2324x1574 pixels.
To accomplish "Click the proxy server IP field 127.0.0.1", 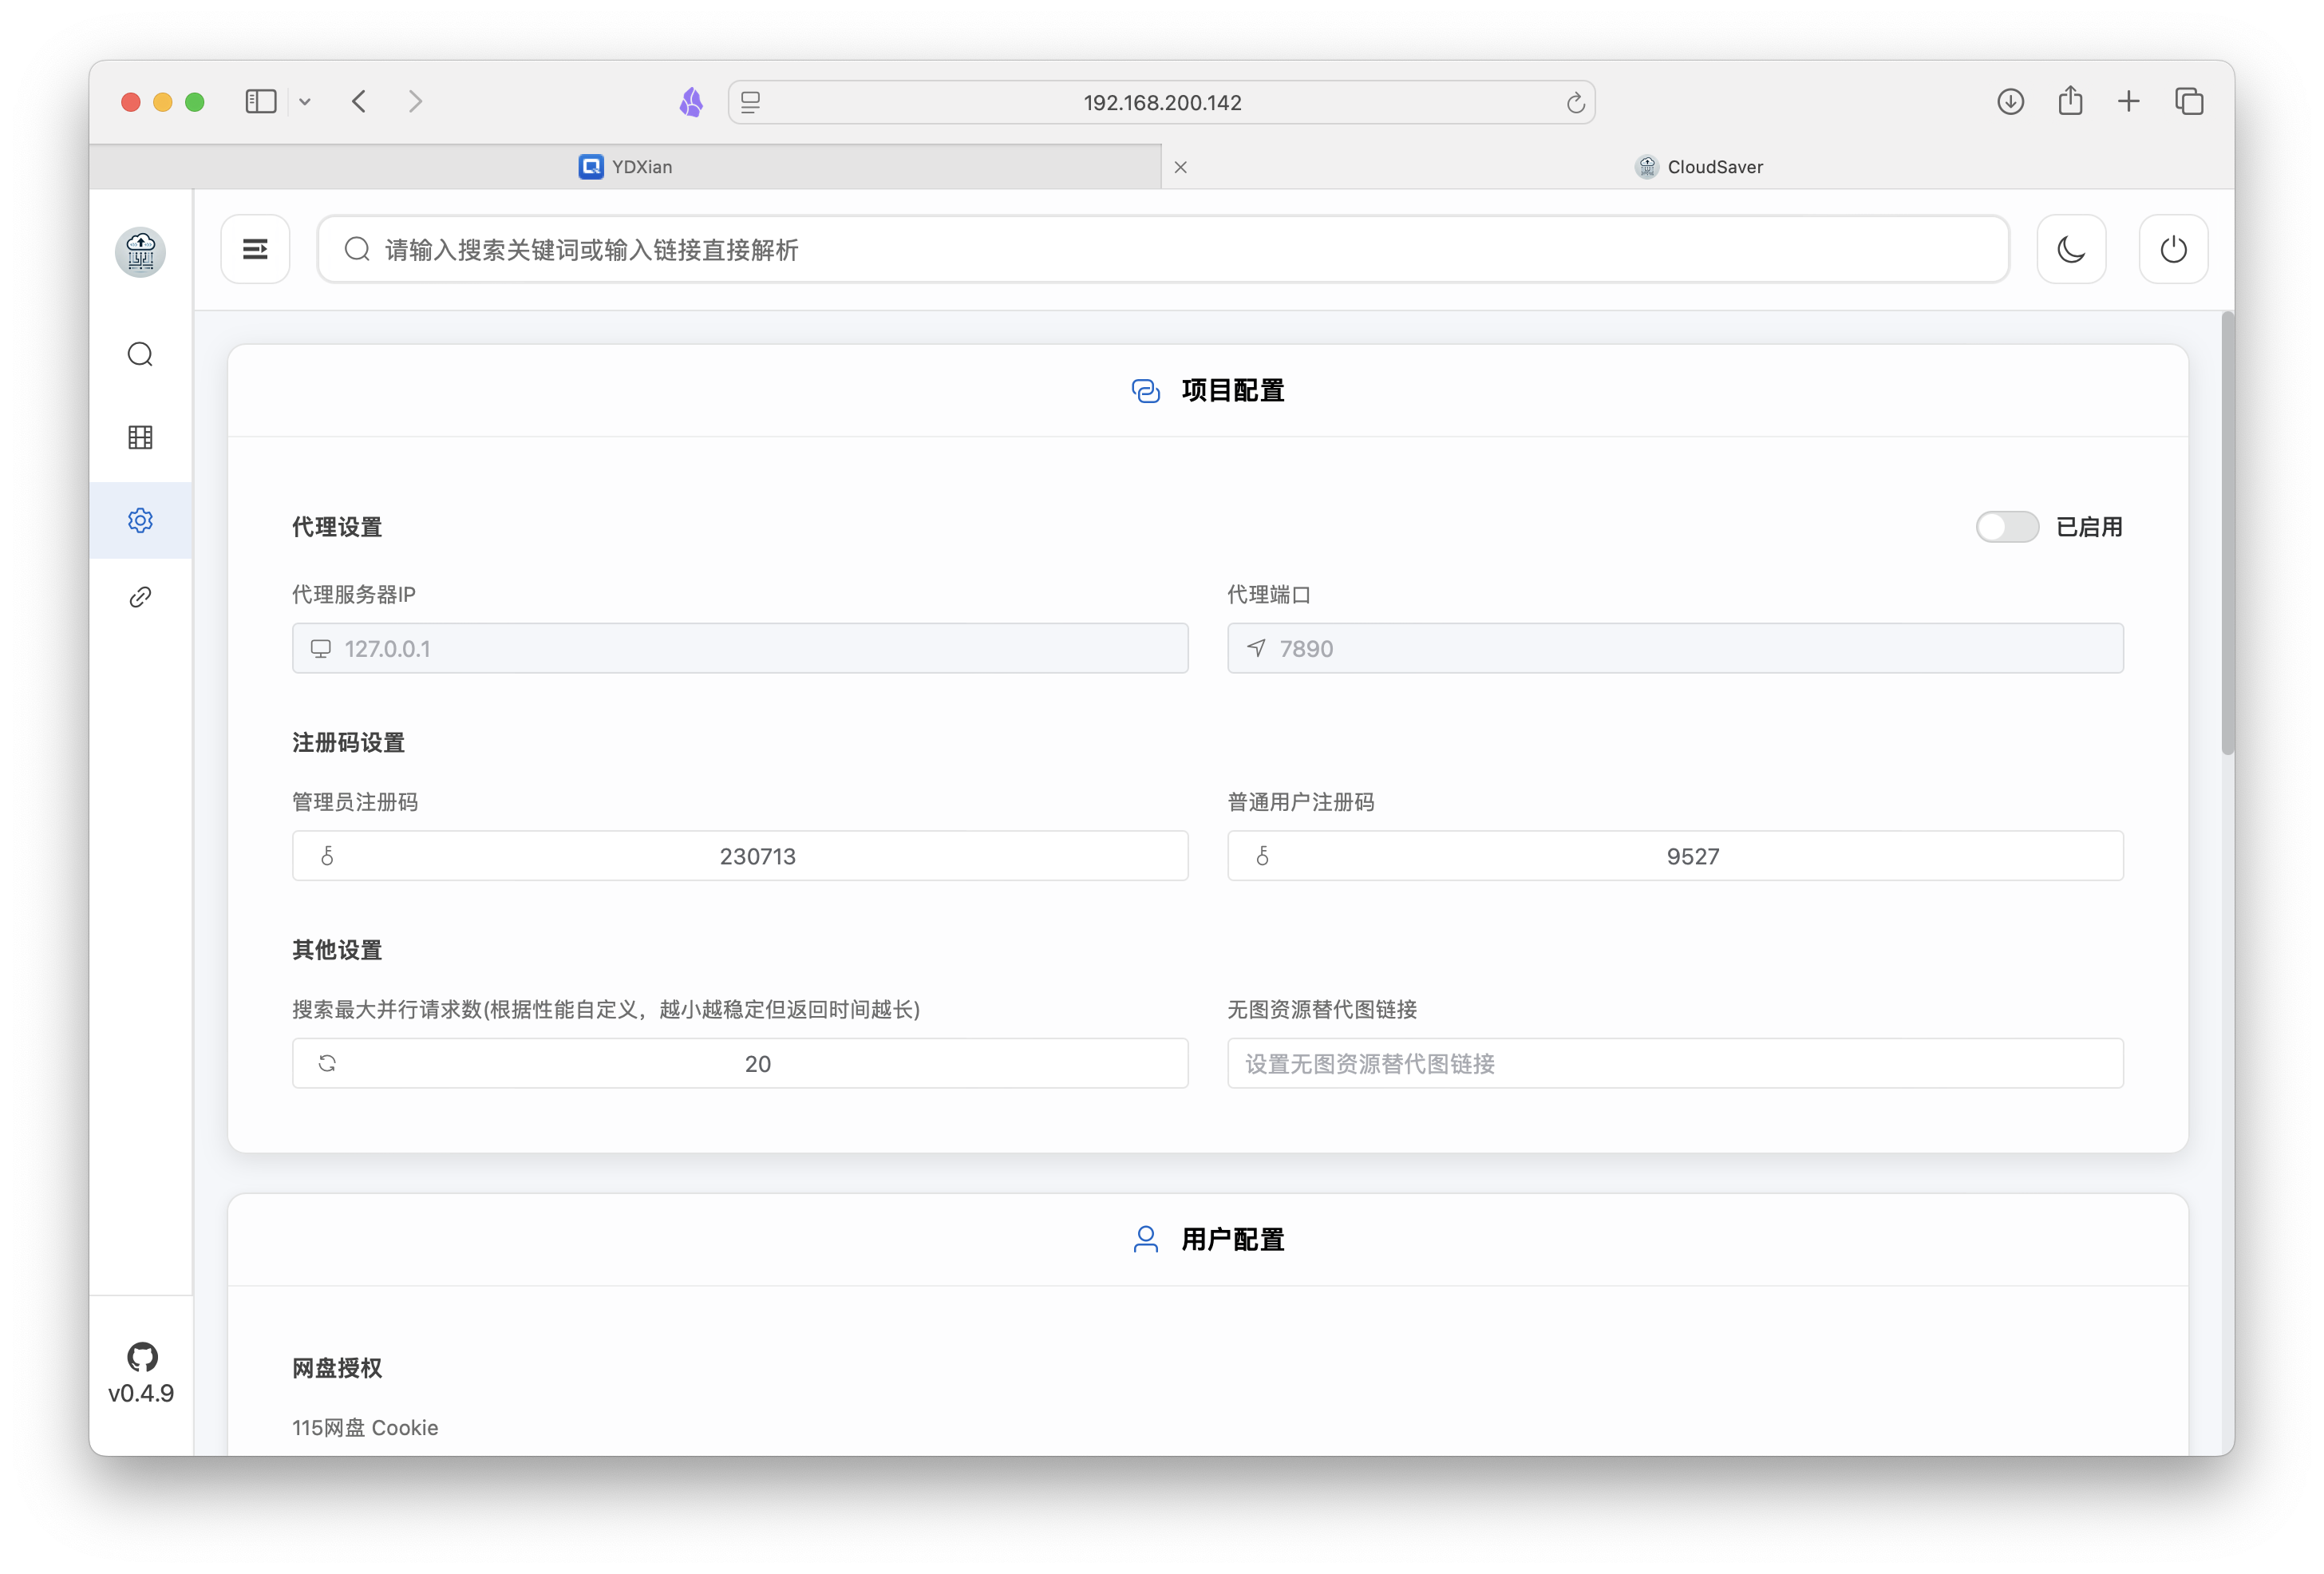I will click(x=740, y=649).
